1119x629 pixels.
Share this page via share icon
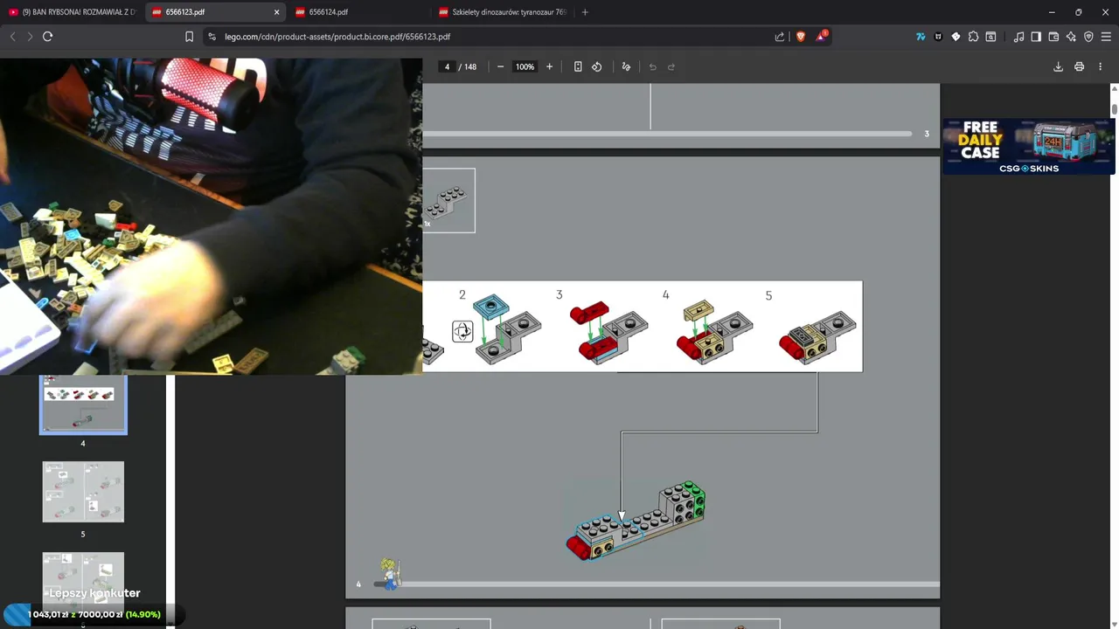[x=780, y=37]
